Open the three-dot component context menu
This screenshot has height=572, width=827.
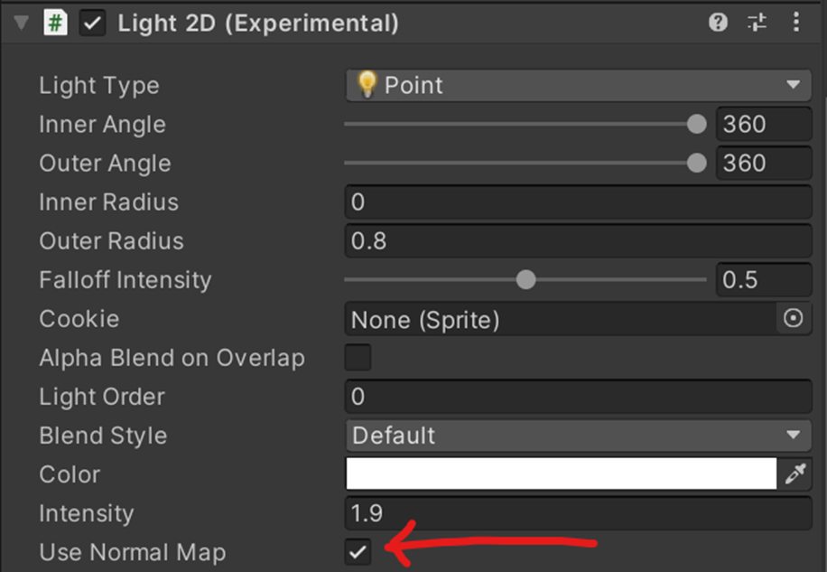click(796, 23)
